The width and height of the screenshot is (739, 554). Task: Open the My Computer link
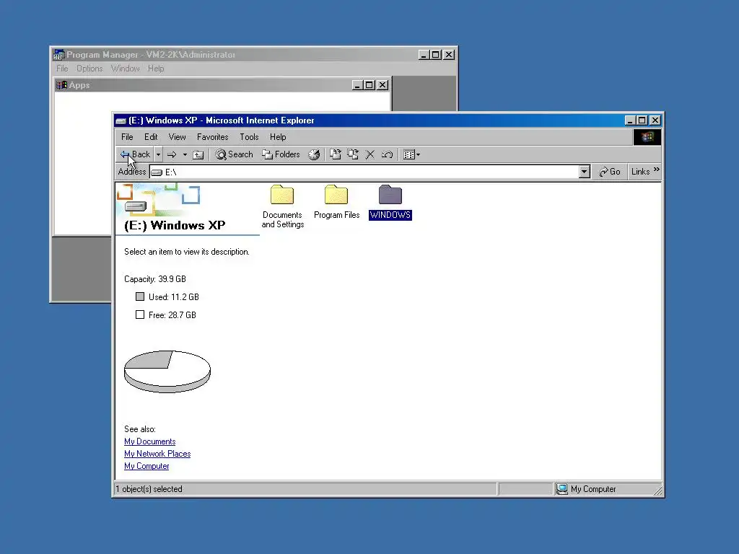pyautogui.click(x=147, y=466)
